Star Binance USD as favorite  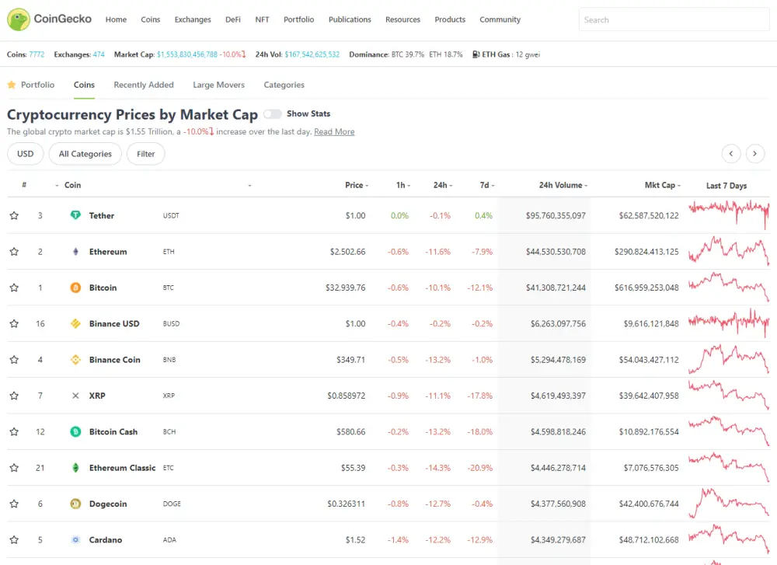[14, 323]
